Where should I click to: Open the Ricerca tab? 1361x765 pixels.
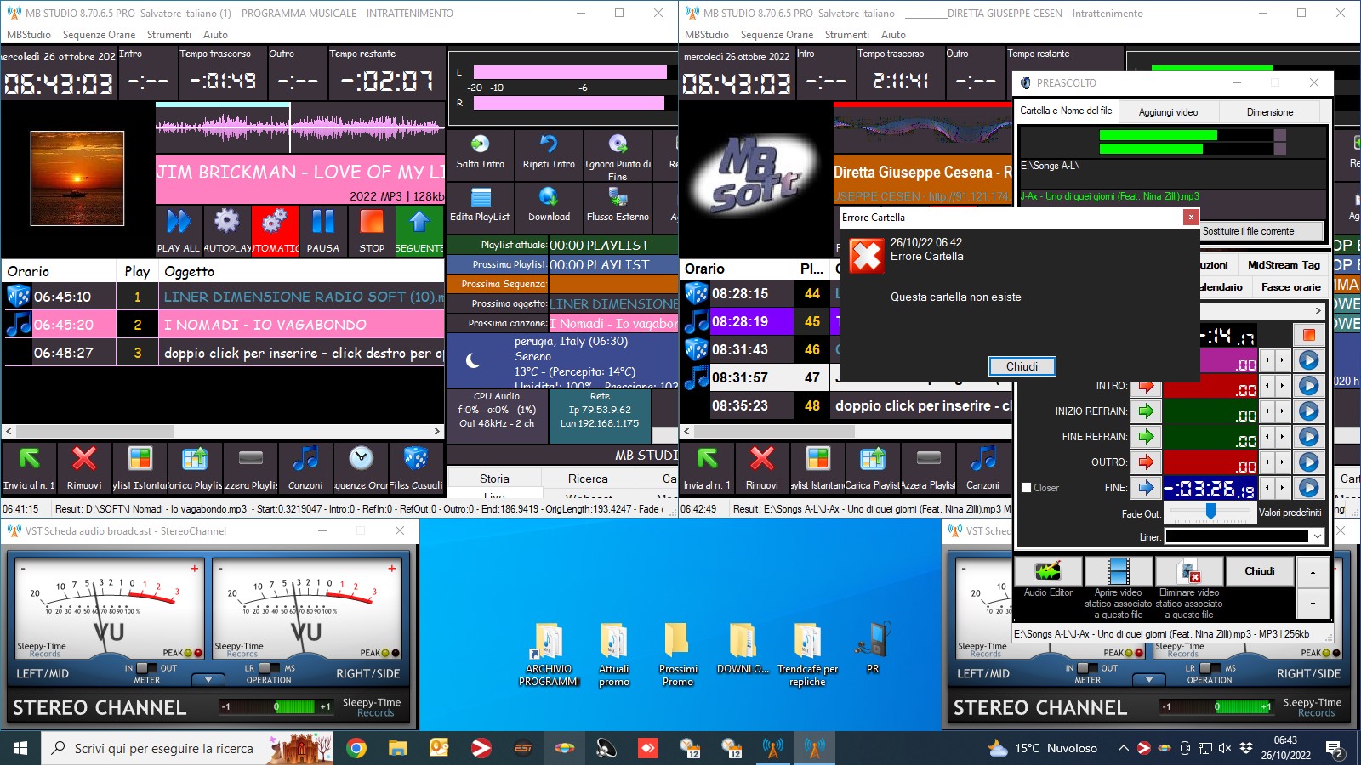coord(588,479)
